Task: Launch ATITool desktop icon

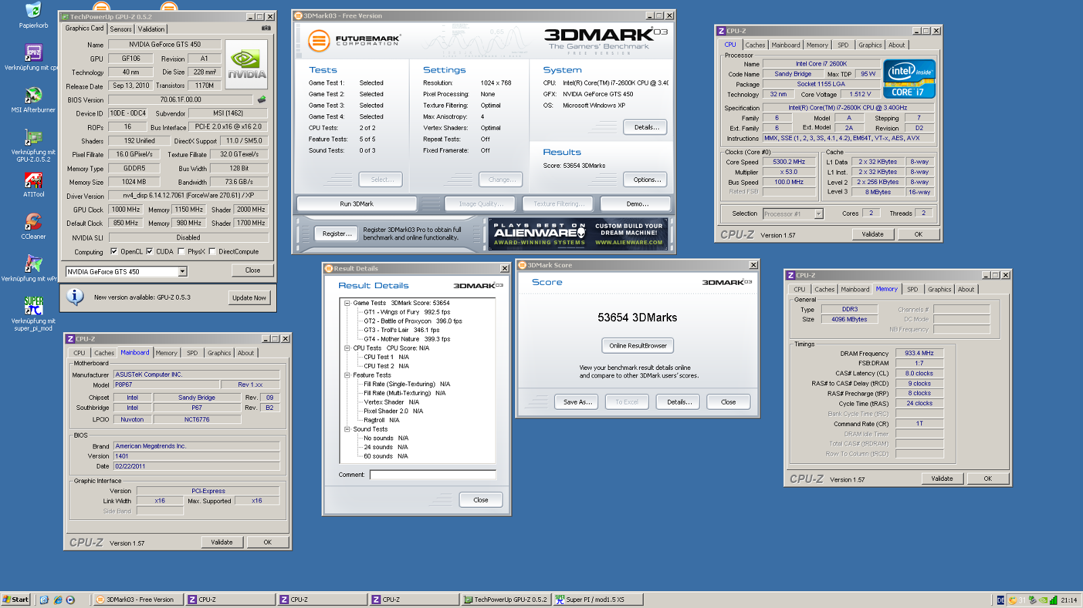Action: pyautogui.click(x=33, y=180)
